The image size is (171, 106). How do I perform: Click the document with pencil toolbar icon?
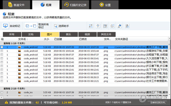tap(105, 26)
